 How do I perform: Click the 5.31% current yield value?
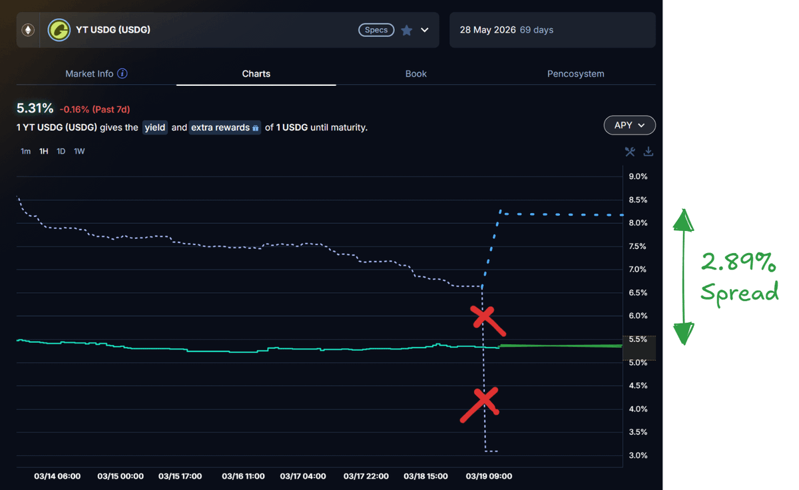click(35, 108)
